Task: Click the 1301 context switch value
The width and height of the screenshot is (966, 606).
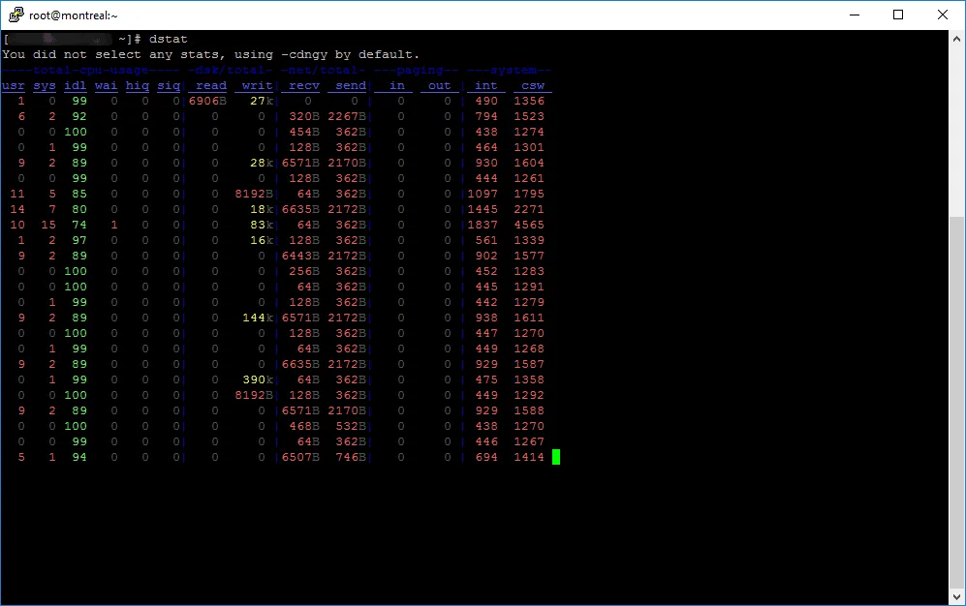Action: click(x=529, y=147)
